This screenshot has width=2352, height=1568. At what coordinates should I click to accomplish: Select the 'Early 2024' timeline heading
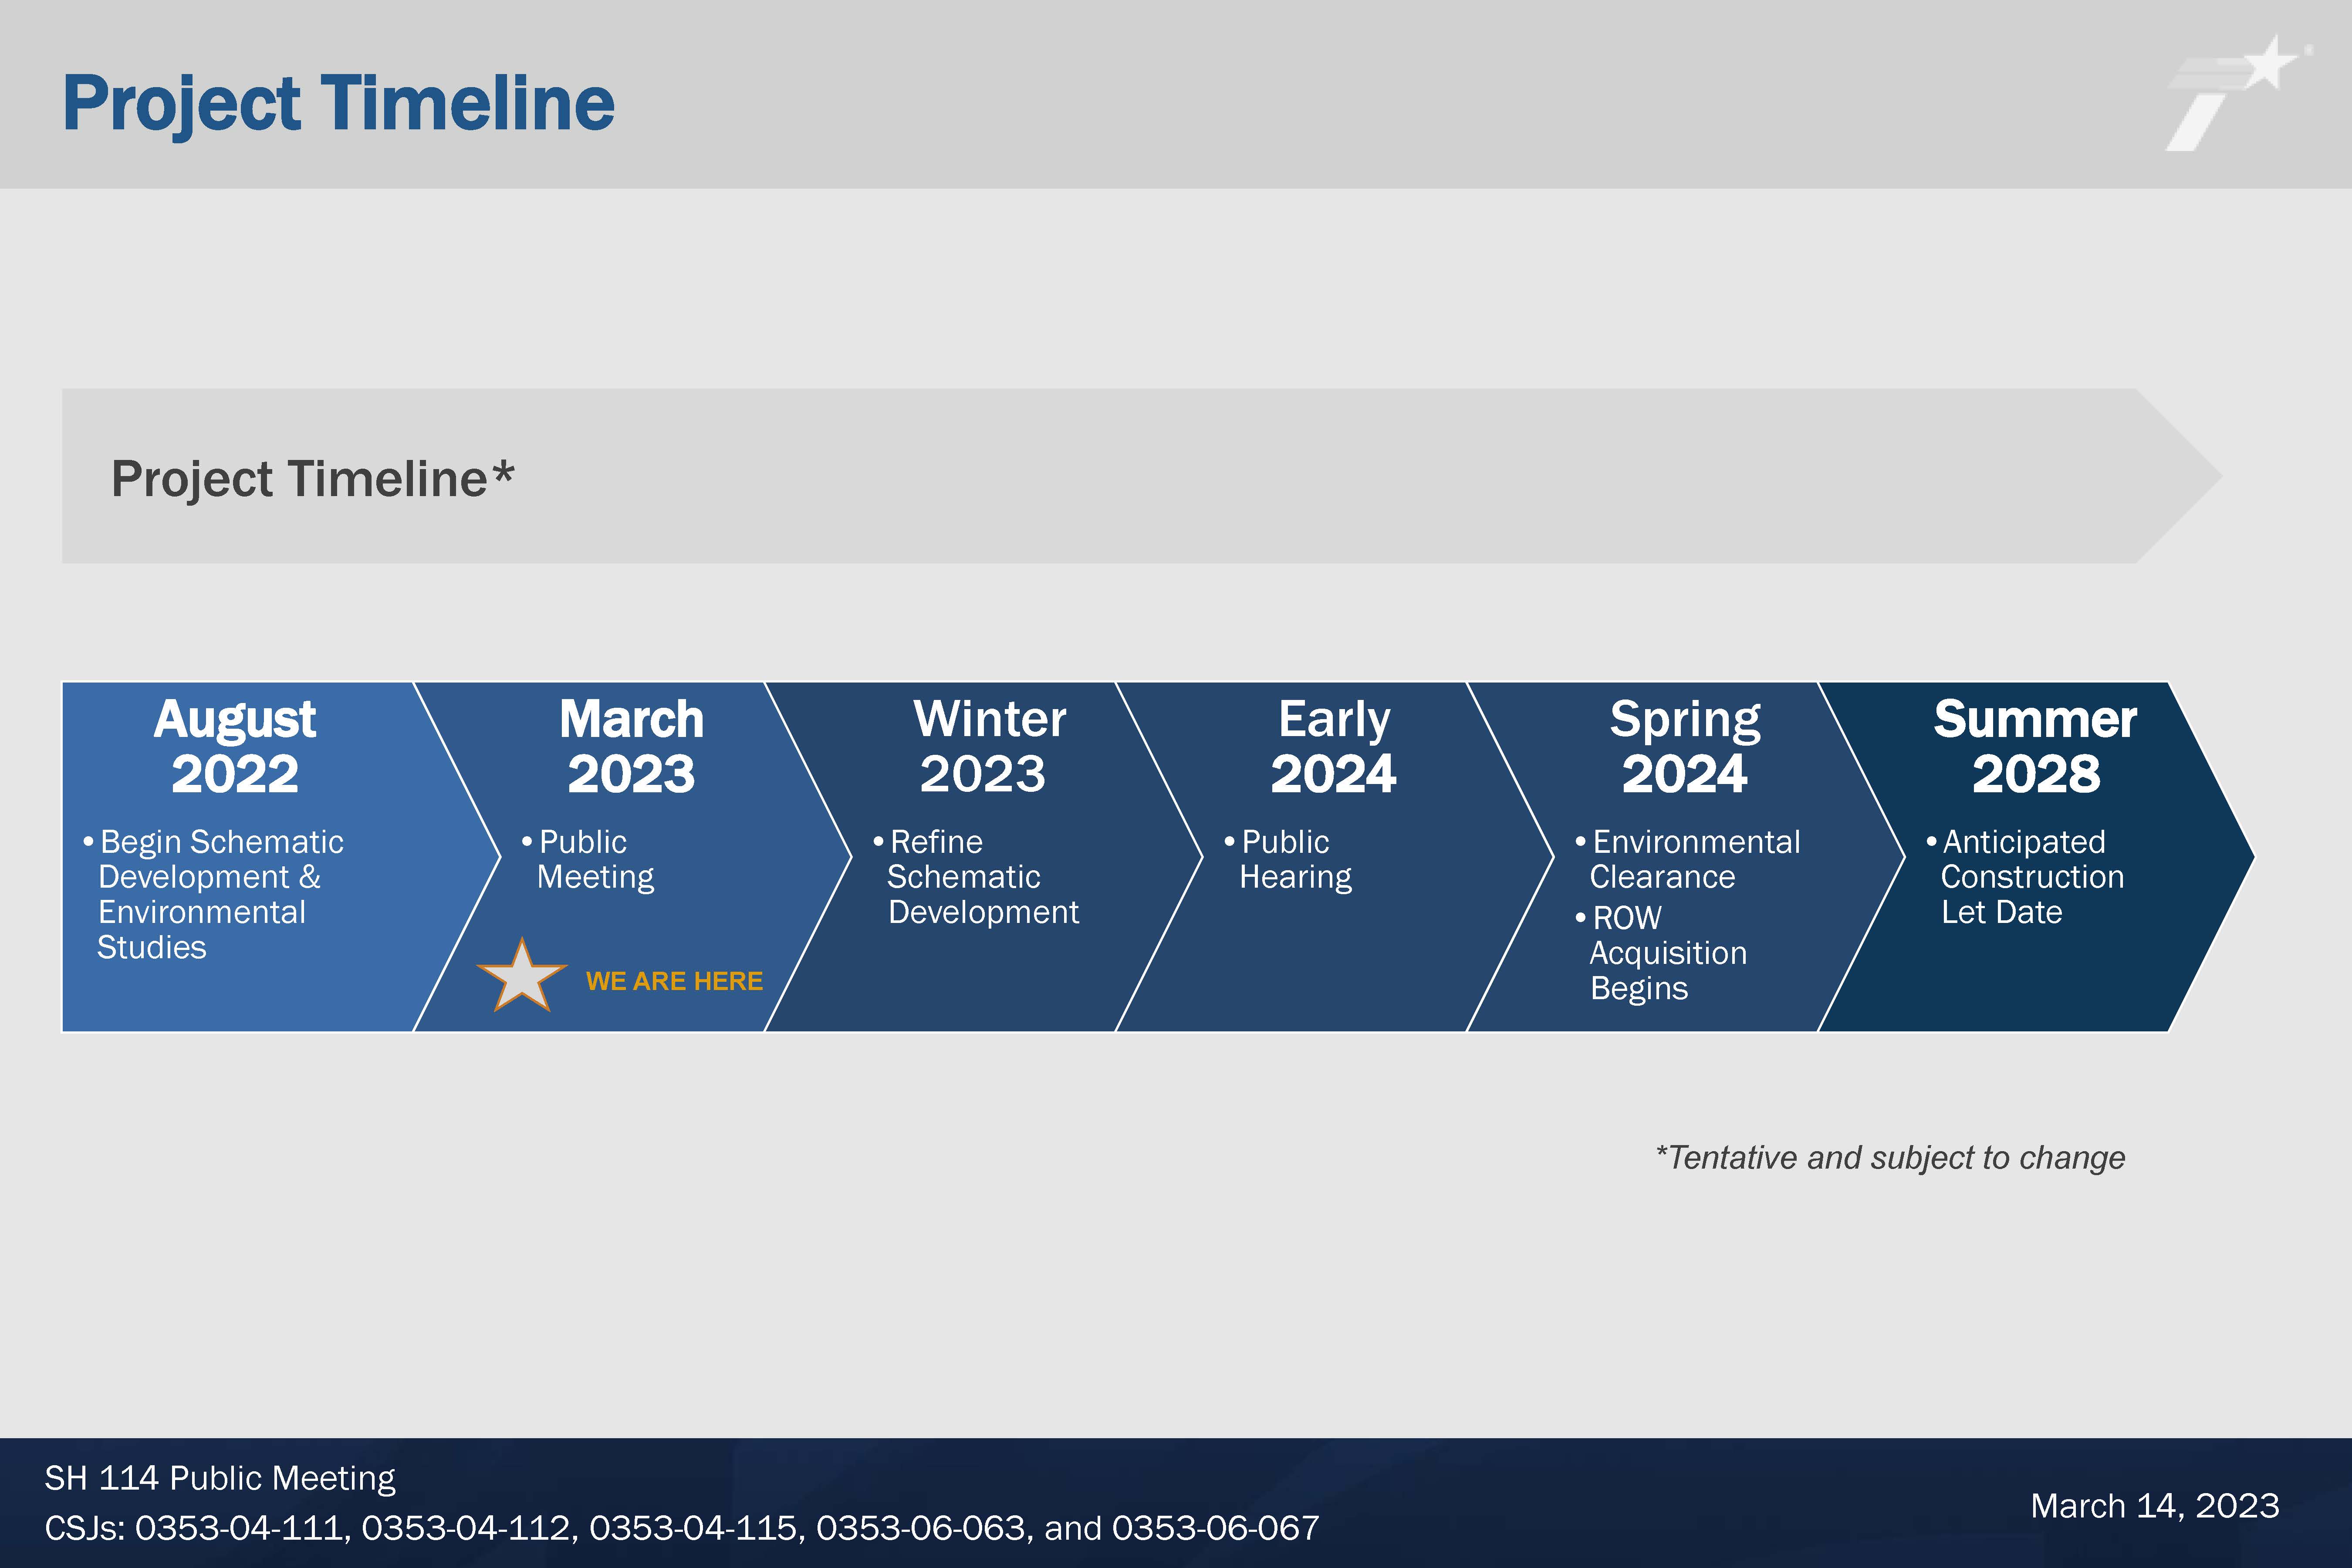tap(1334, 746)
